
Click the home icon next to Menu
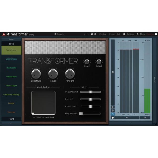pos(137,34)
